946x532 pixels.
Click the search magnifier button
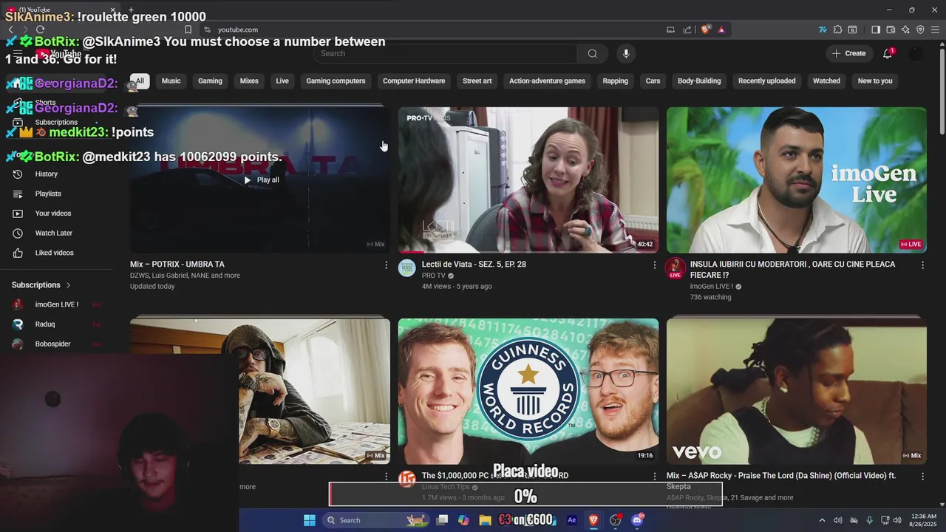[592, 53]
